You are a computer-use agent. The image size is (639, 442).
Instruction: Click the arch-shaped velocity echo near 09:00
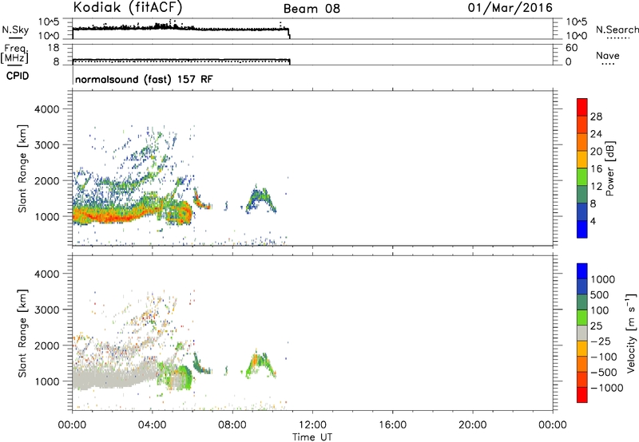(x=261, y=364)
